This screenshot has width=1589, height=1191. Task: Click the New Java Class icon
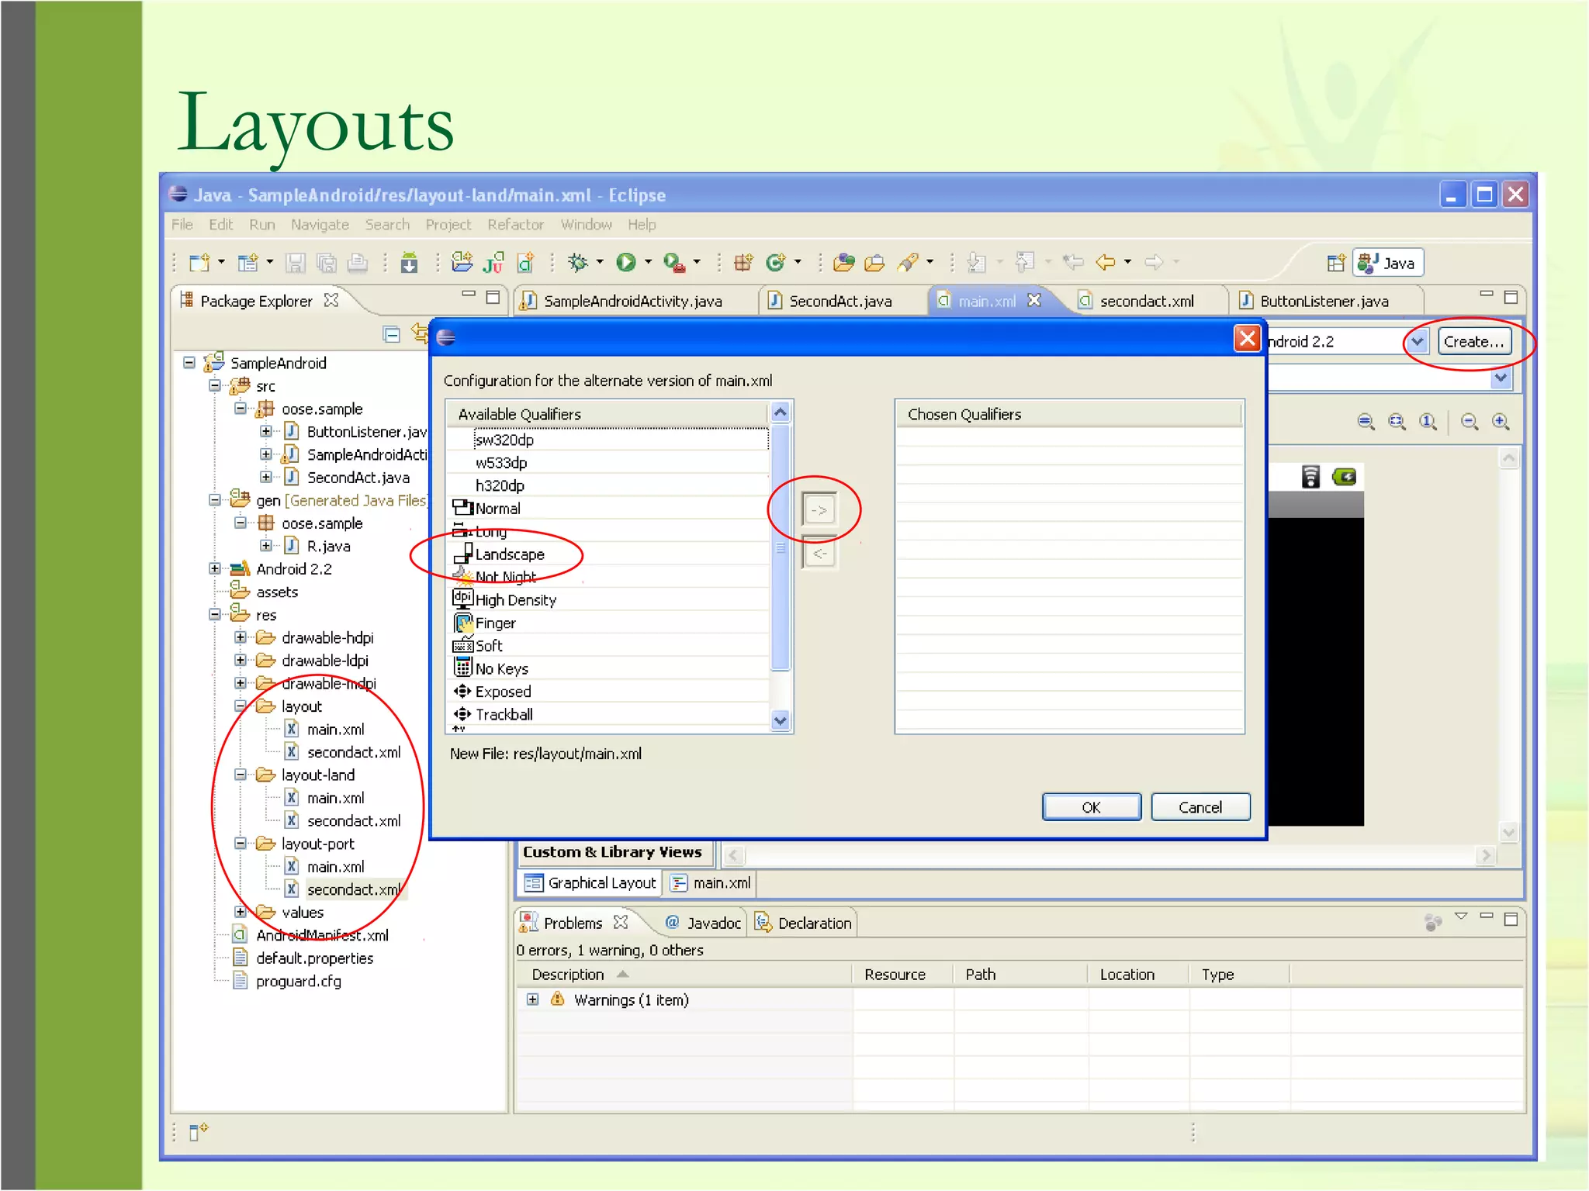tap(775, 263)
